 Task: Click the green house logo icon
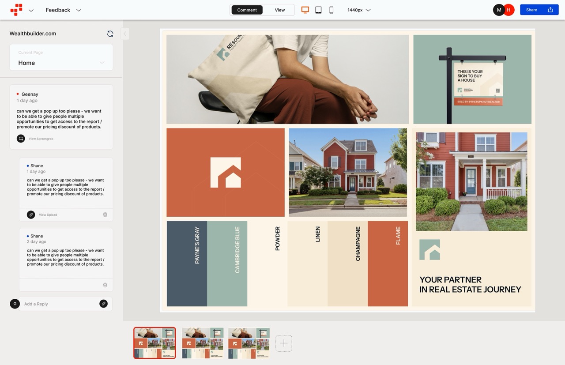click(x=430, y=250)
